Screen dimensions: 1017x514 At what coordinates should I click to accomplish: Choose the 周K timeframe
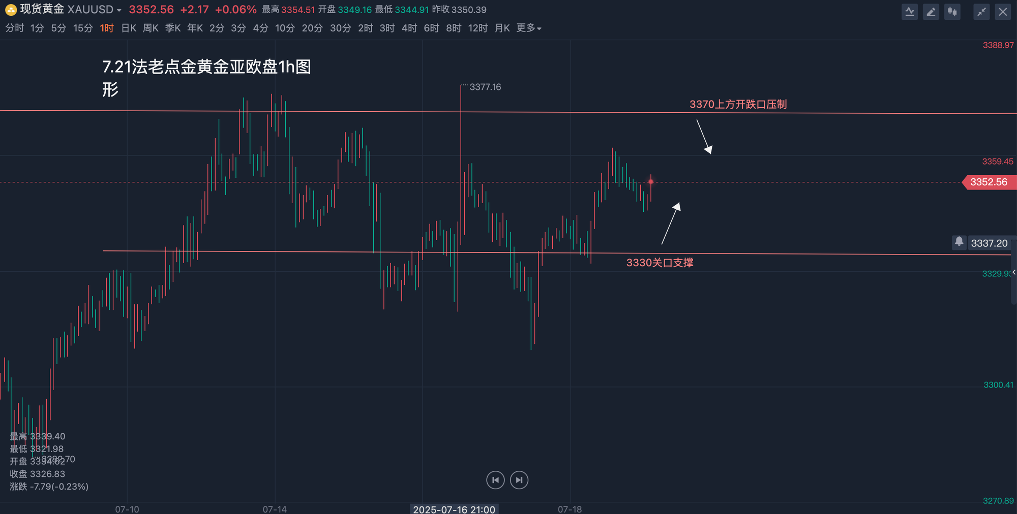point(151,28)
